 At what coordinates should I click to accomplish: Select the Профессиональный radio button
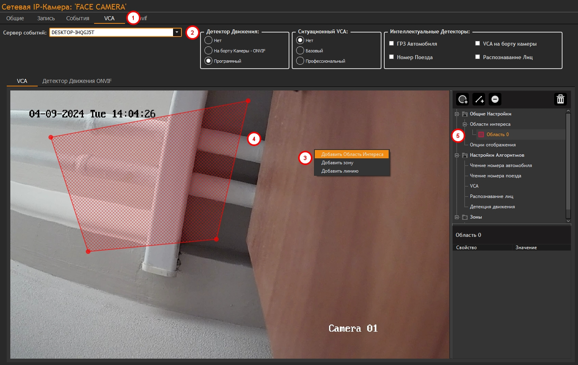coord(300,61)
